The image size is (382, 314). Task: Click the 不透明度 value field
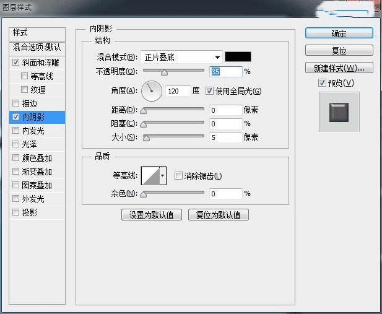tap(226, 72)
